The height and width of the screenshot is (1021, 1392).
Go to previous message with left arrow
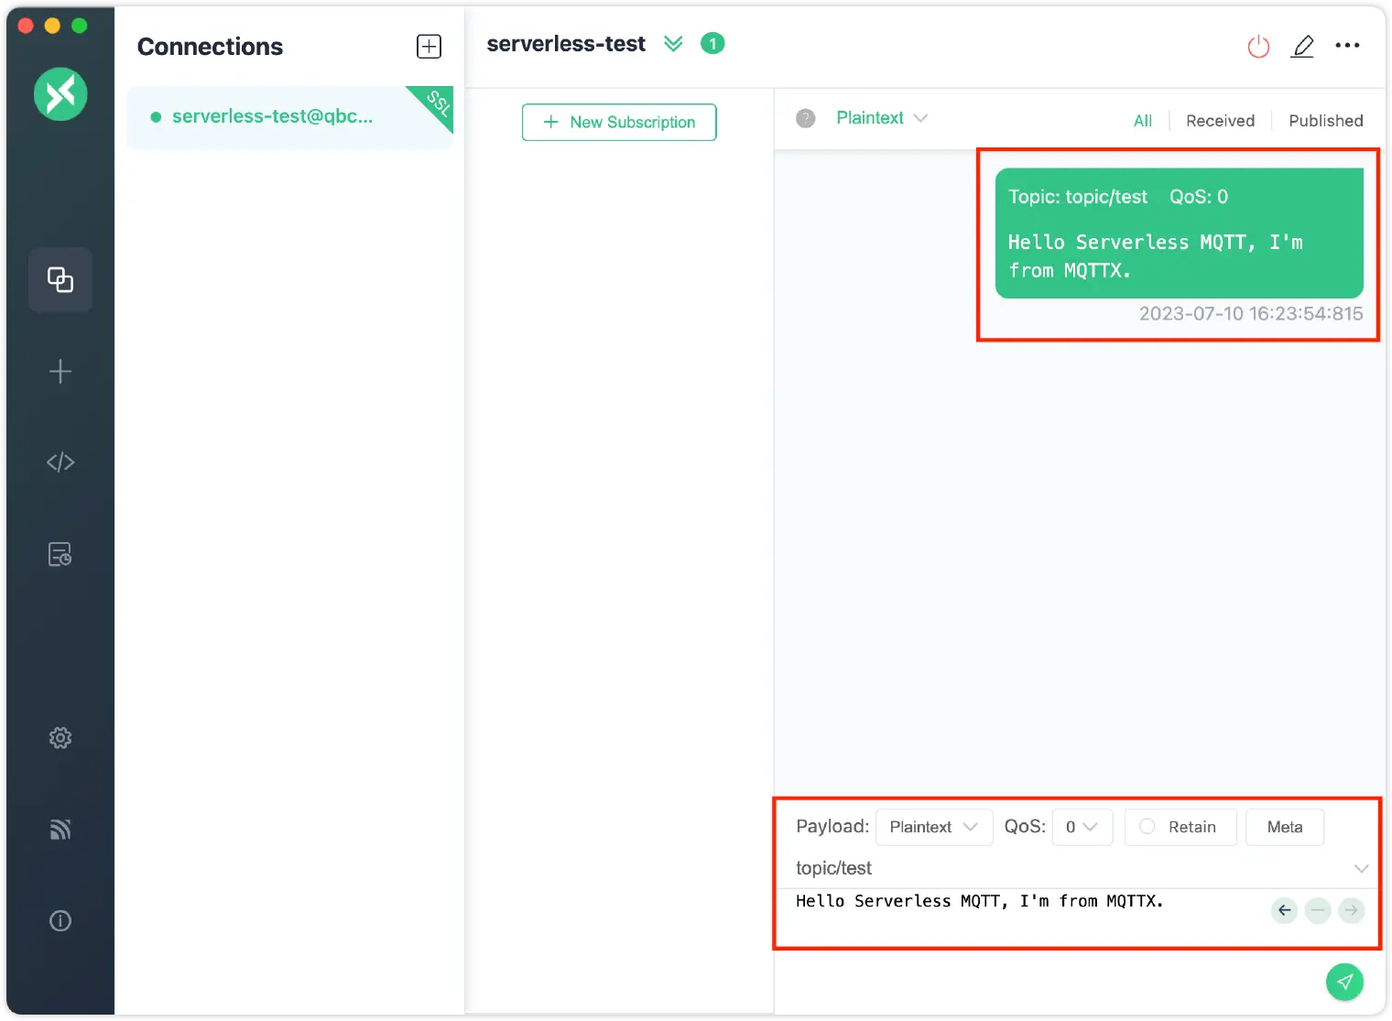tap(1285, 910)
